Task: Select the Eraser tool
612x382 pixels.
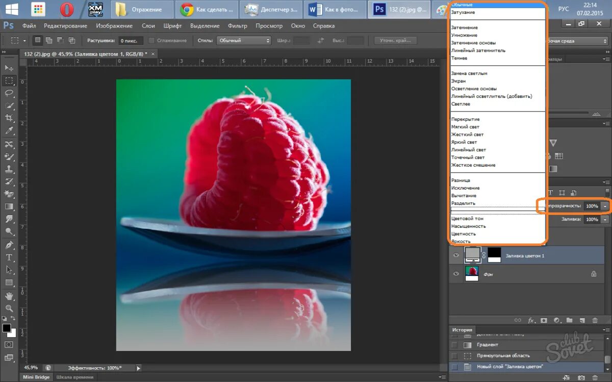Action: pos(9,194)
